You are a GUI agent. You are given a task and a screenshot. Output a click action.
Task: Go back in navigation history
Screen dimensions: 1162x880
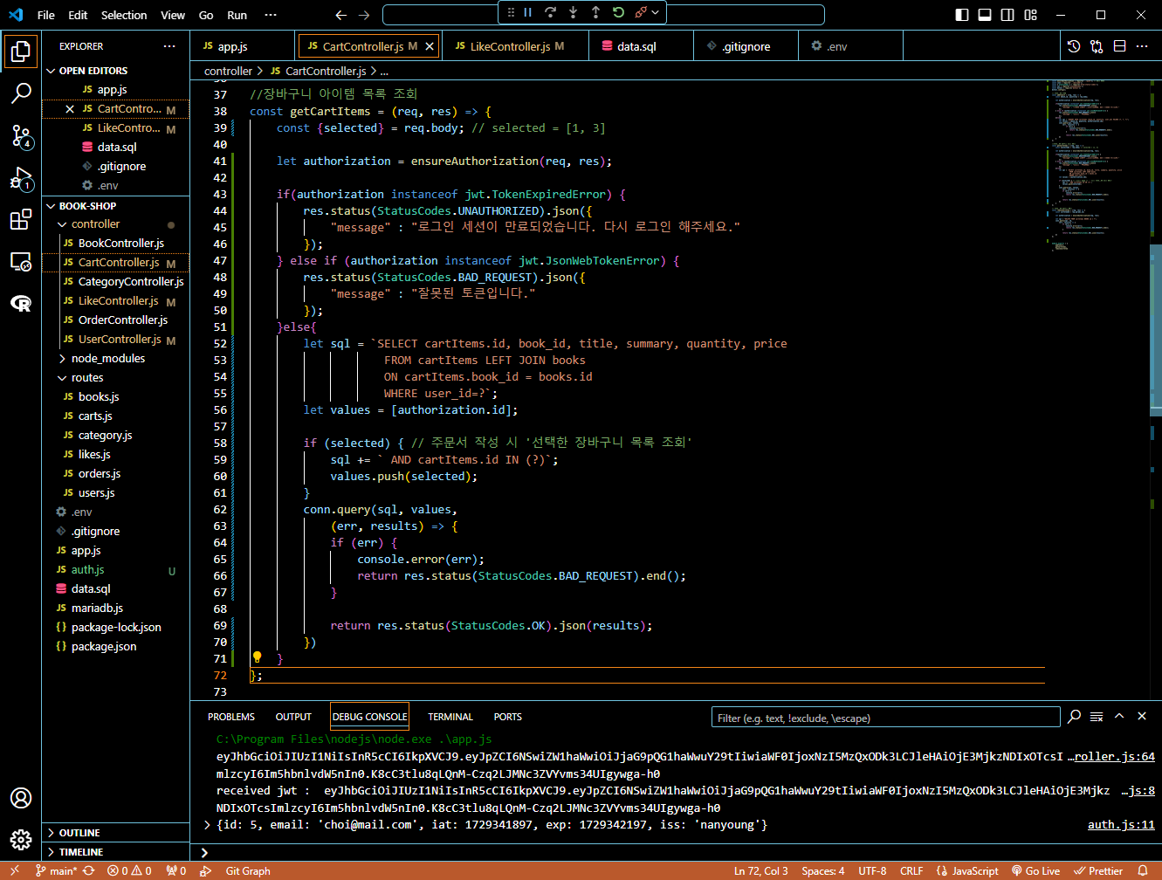pos(341,15)
